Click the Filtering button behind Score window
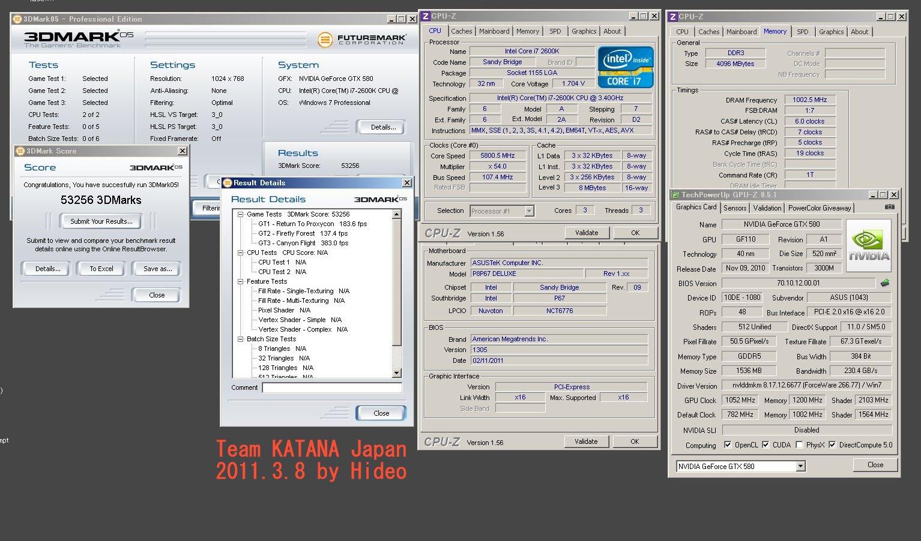The image size is (921, 541). [208, 208]
